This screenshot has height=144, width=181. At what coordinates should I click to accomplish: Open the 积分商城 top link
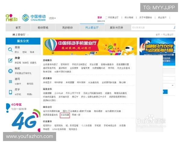129,17
